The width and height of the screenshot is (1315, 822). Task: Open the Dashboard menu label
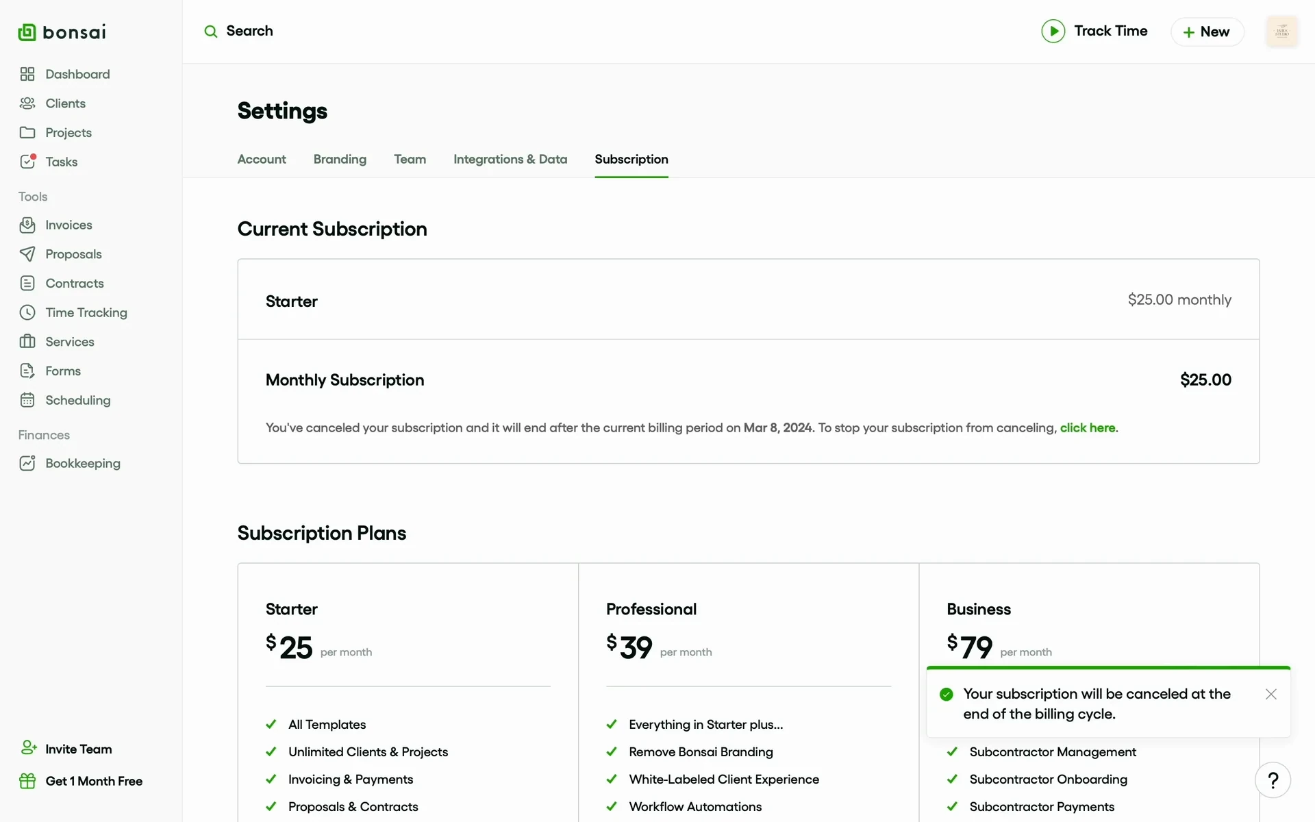77,74
